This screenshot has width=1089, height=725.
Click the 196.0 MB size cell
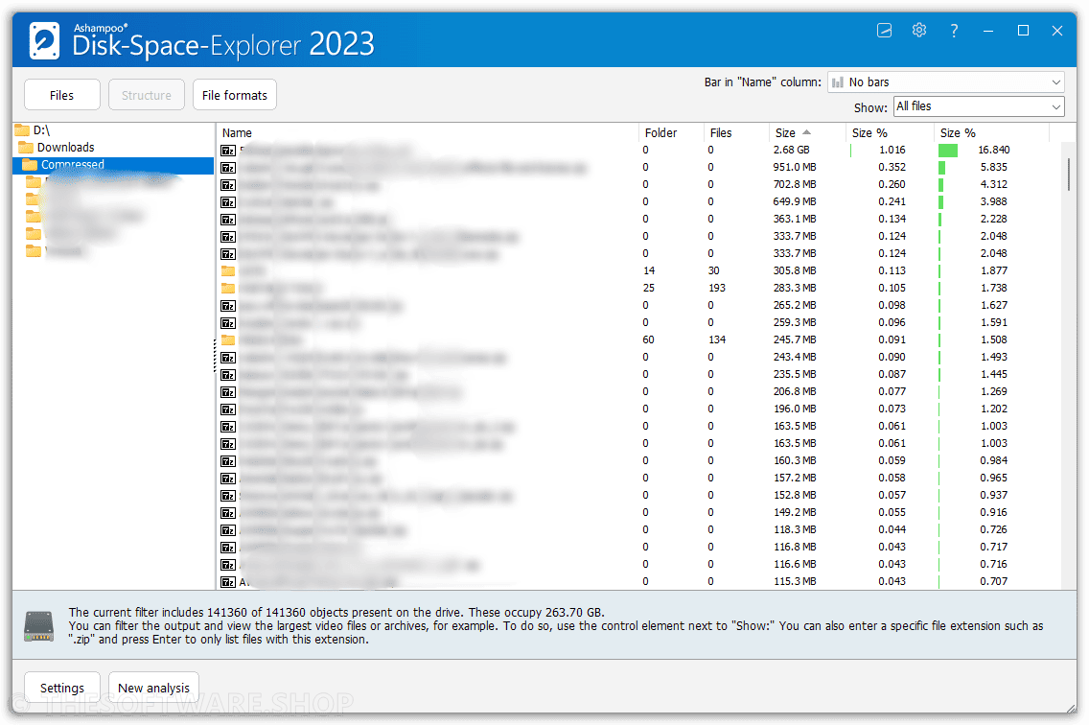pos(795,409)
